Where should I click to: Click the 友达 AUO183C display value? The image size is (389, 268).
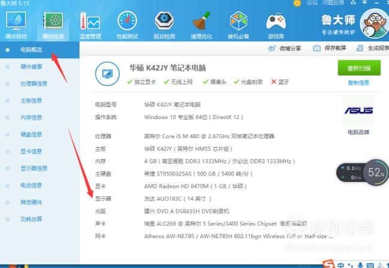click(x=178, y=199)
